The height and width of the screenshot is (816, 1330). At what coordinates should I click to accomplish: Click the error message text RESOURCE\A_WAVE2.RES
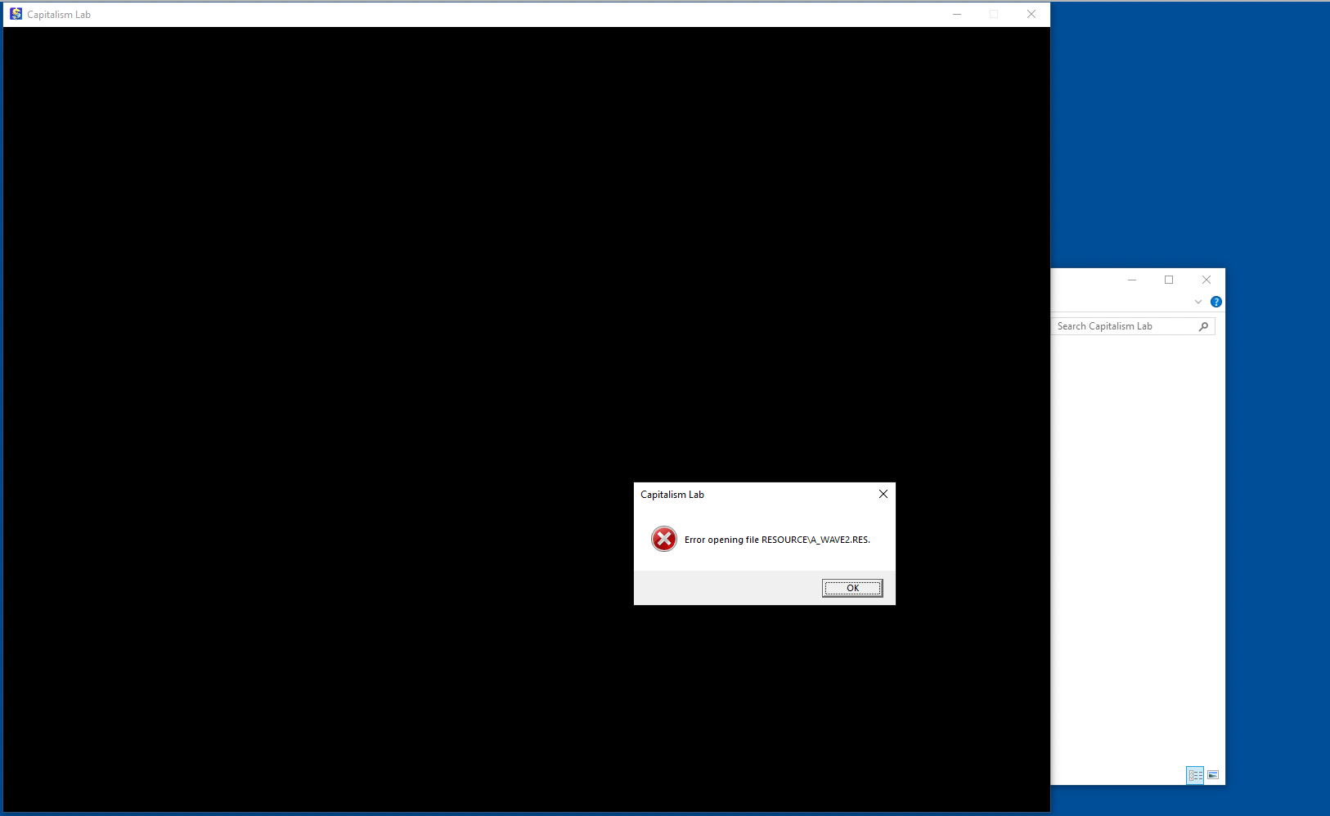click(x=816, y=540)
